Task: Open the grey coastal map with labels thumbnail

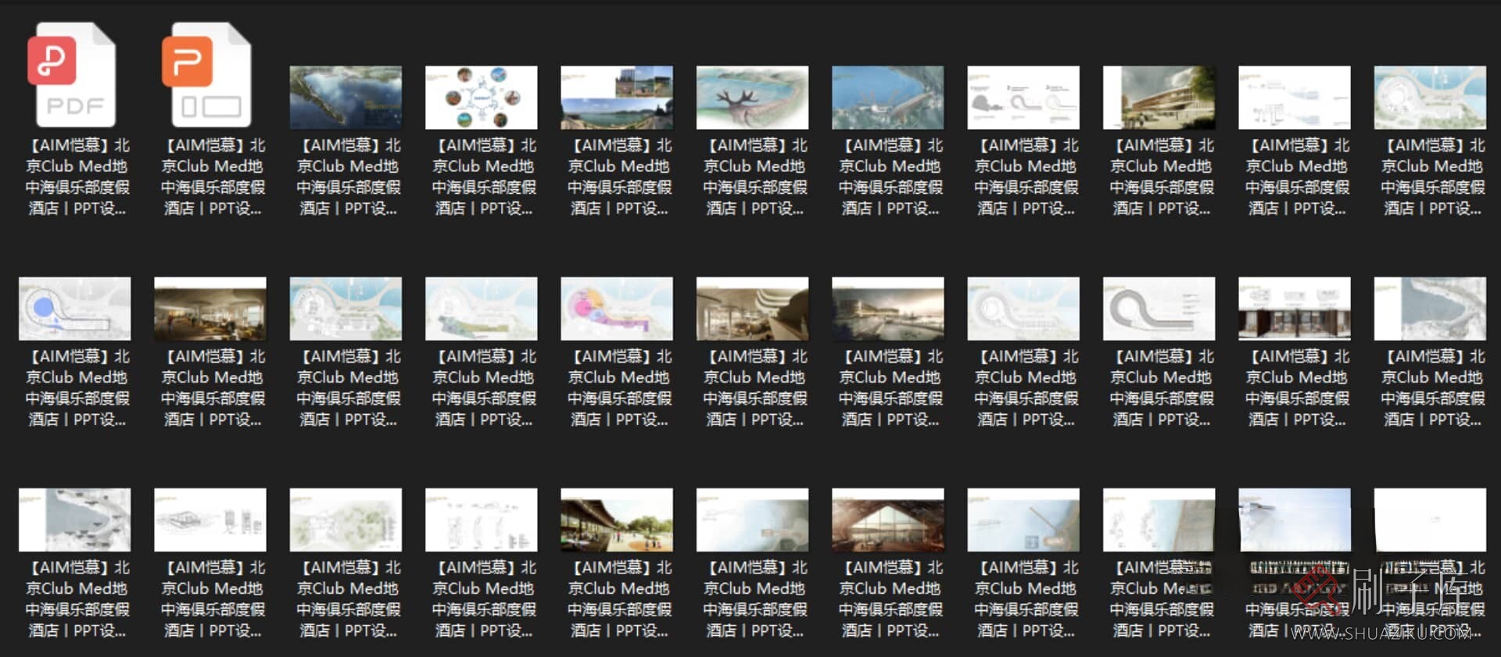Action: click(74, 520)
